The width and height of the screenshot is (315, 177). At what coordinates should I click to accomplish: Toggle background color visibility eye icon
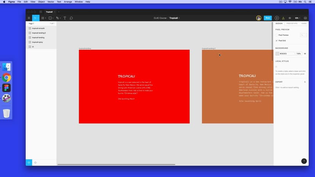[x=305, y=54]
